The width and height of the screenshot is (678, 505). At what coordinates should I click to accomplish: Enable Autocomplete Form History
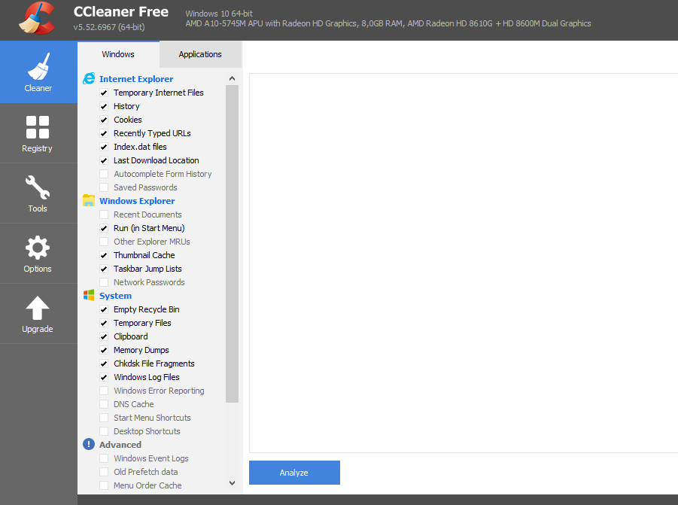click(104, 174)
